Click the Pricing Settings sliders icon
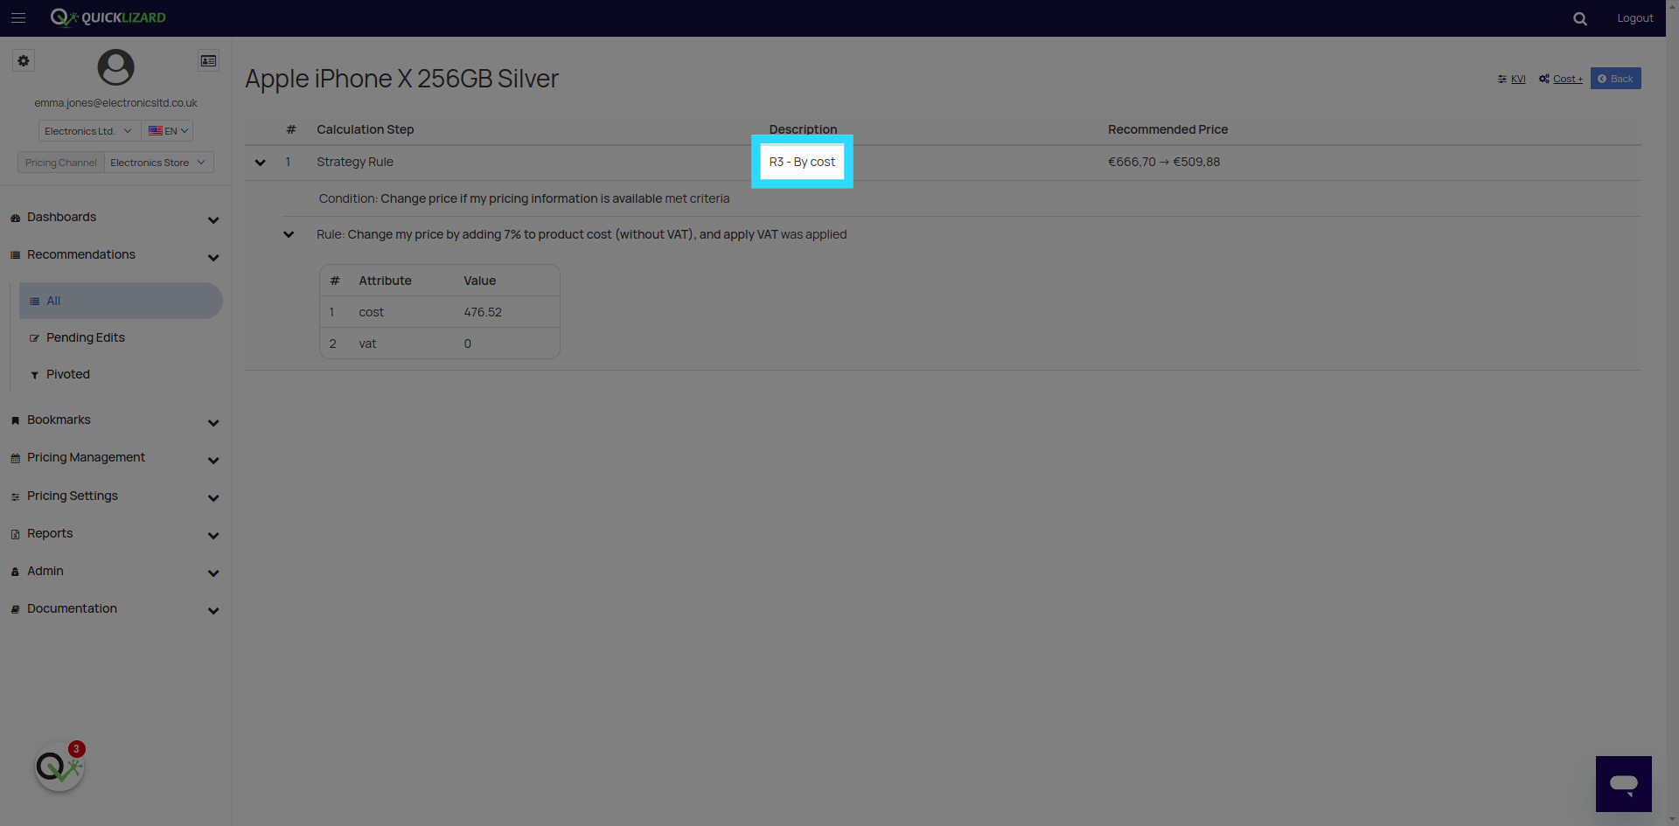This screenshot has width=1679, height=826. (x=15, y=496)
